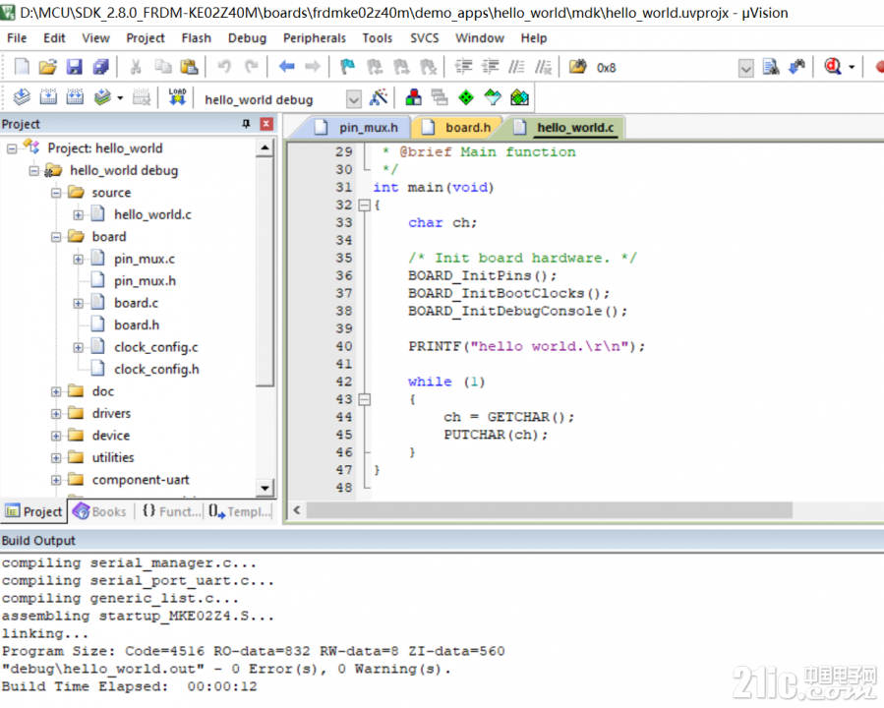Build target files icon
This screenshot has width=884, height=708.
click(48, 97)
